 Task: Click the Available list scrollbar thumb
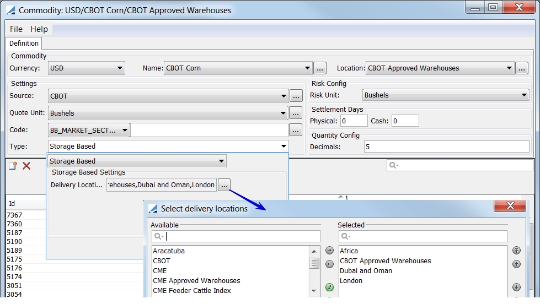314,263
